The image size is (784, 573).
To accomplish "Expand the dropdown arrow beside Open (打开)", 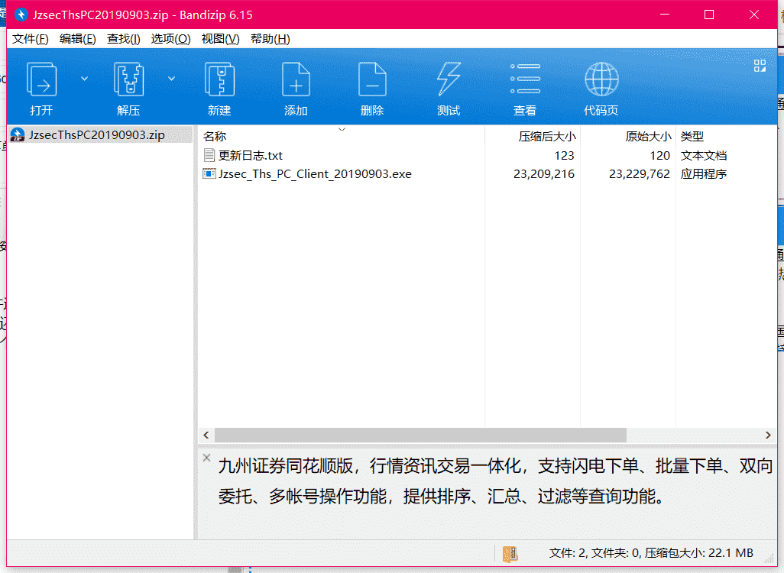I will click(x=85, y=79).
